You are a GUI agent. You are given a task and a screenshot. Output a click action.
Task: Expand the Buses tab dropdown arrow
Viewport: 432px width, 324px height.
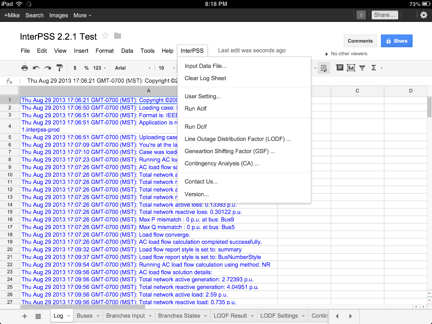pos(98,316)
